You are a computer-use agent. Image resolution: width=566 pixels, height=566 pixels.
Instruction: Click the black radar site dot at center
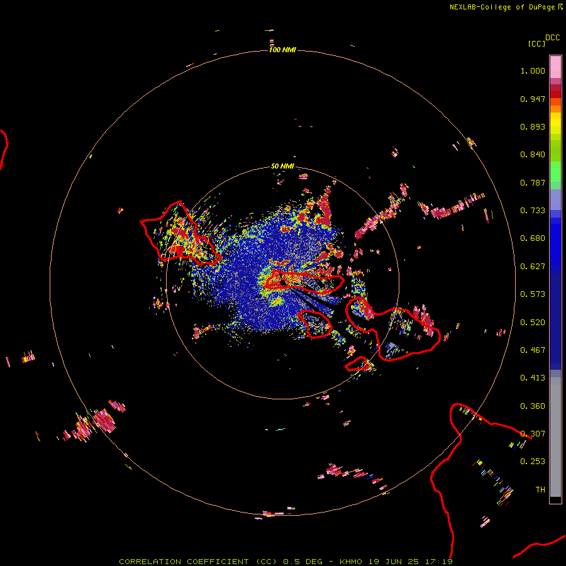coord(282,282)
